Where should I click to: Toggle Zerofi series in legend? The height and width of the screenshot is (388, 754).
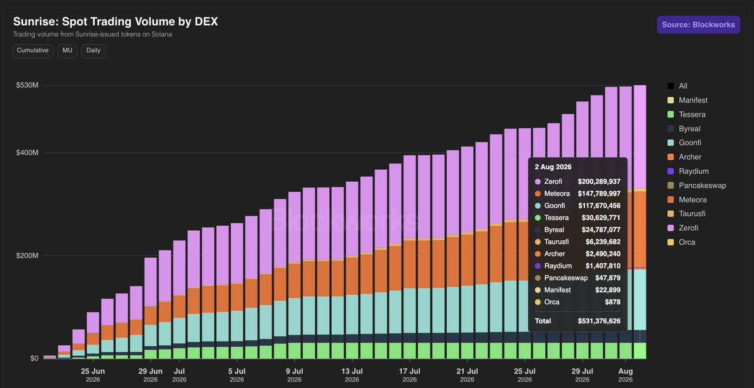(683, 228)
